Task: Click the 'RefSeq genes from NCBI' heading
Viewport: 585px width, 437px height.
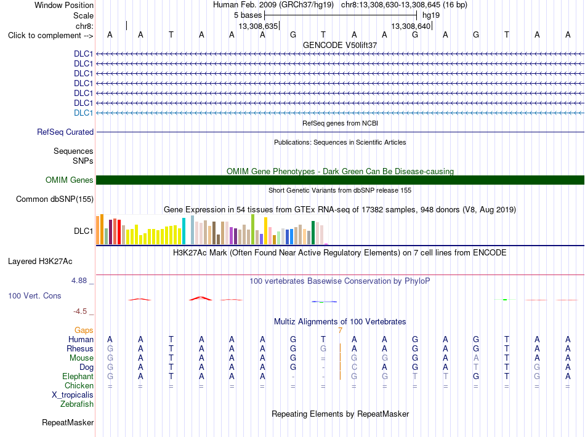Action: pos(340,123)
